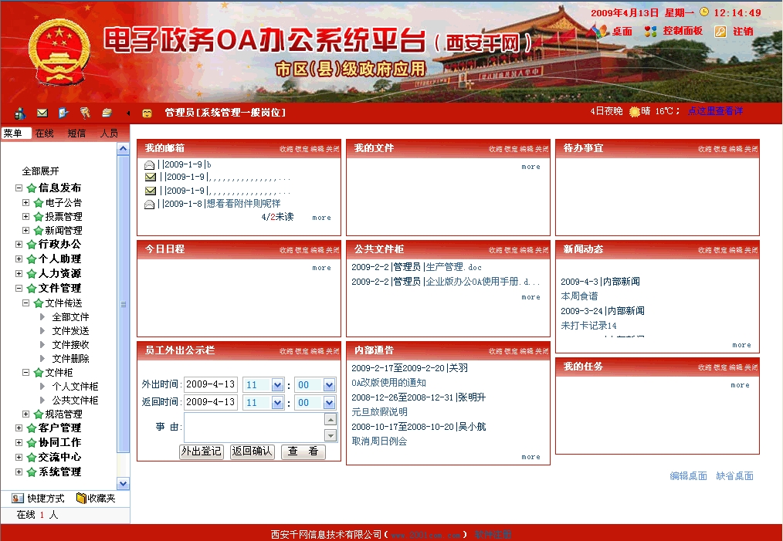
Task: Click the 注销 logout key icon
Action: [720, 32]
